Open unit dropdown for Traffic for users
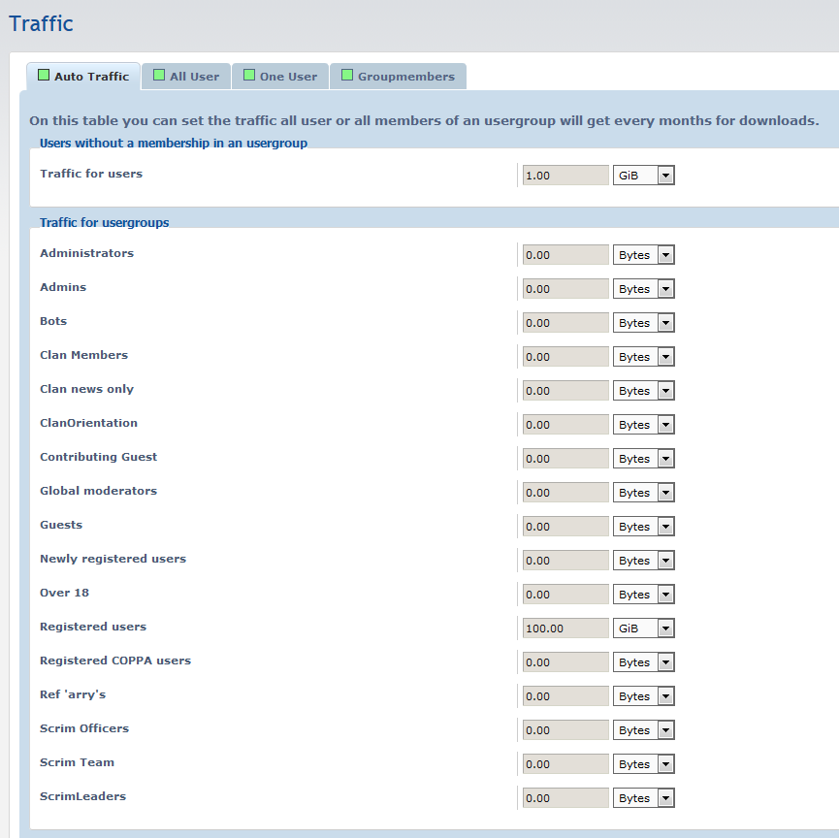The width and height of the screenshot is (839, 838). coord(643,176)
